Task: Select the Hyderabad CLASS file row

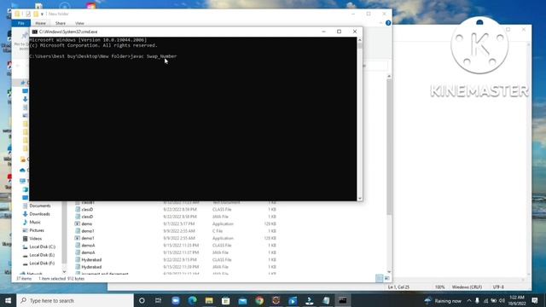Action: coord(176,259)
